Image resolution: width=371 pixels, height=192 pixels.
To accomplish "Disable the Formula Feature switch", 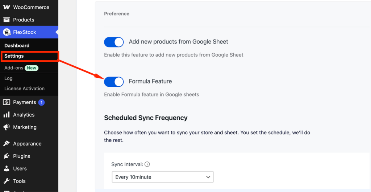I will 114,82.
